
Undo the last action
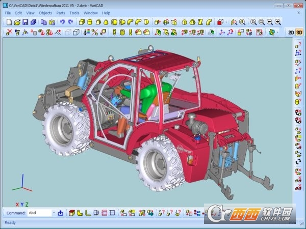pos(62,22)
